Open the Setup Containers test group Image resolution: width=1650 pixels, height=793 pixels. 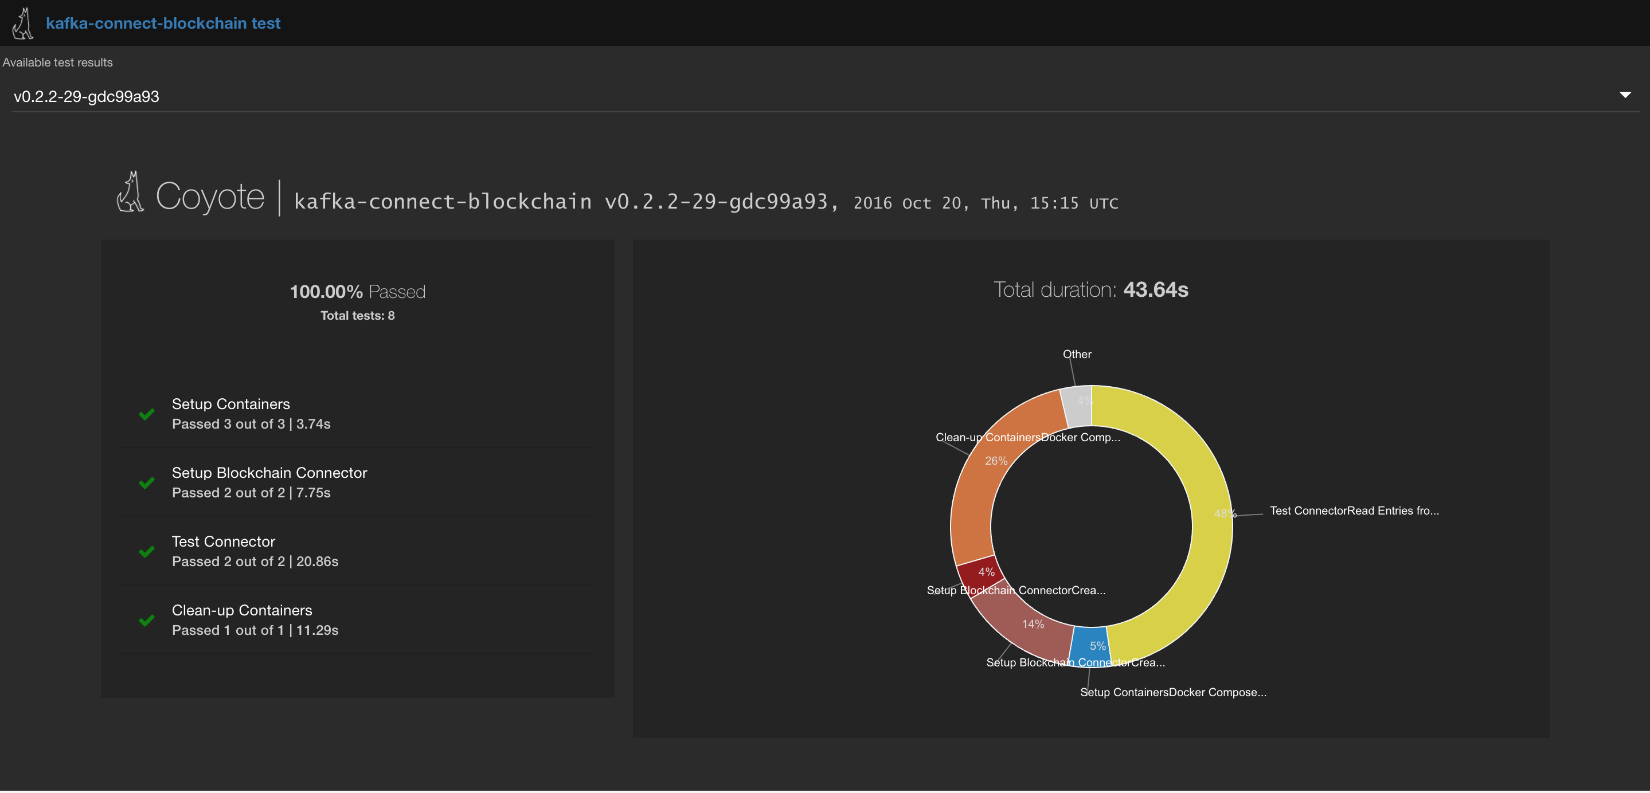point(357,414)
